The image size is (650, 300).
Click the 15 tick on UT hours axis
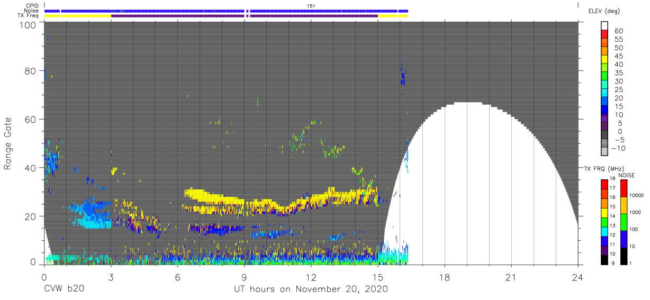(x=378, y=277)
